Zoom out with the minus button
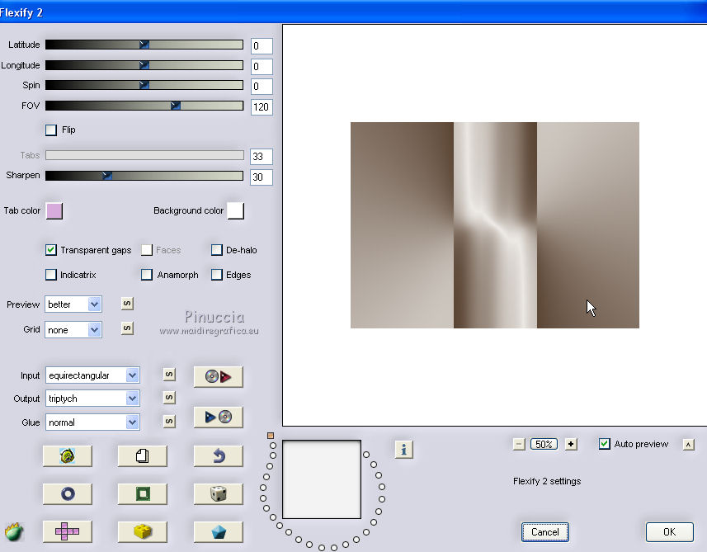This screenshot has width=707, height=552. coord(519,444)
